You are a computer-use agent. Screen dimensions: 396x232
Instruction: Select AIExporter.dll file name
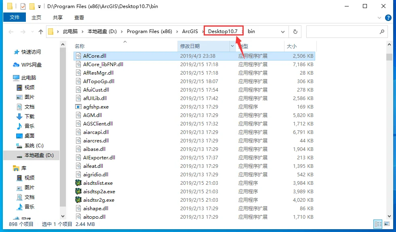[x=99, y=157]
